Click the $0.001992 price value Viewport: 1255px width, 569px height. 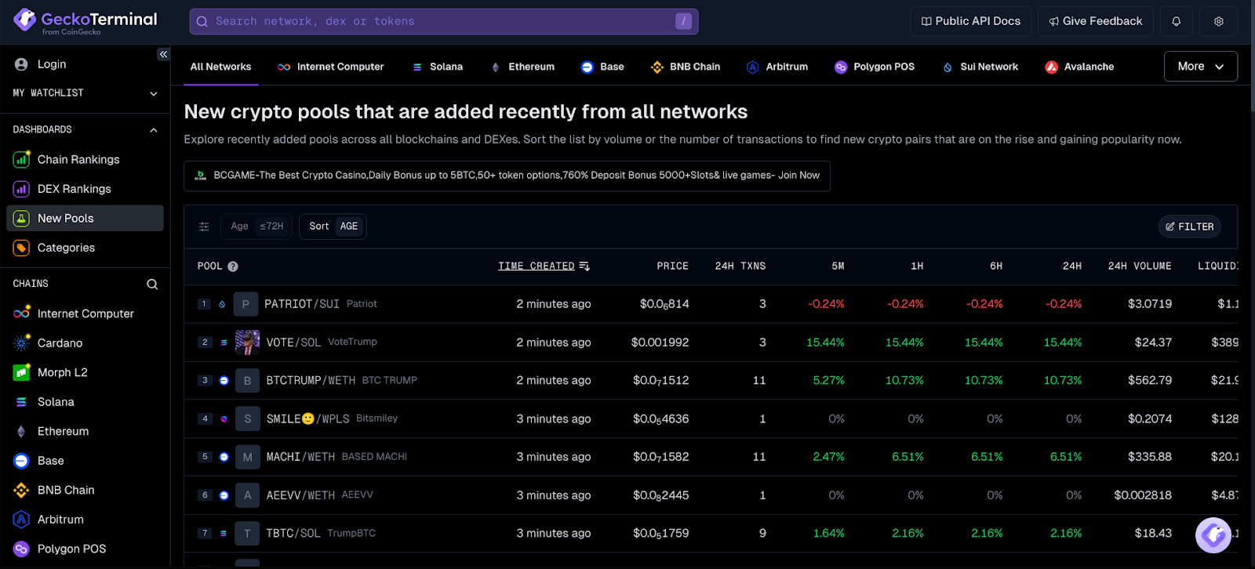click(x=660, y=342)
